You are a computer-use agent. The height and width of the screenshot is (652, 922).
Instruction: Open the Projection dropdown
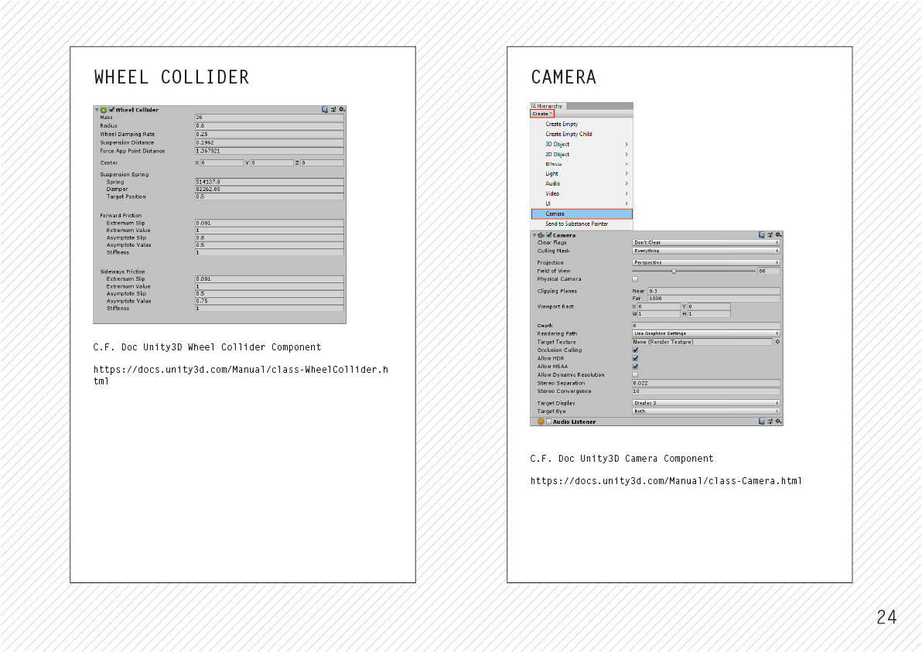point(706,262)
